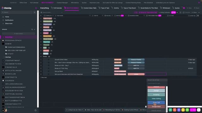
Task: Click the second green icon beside Task button
Action: [187, 110]
